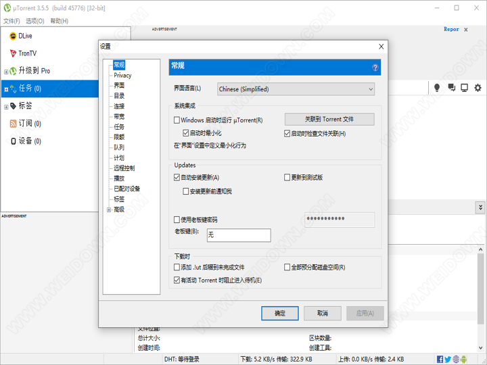
Task: Open the 选项(O) menu
Action: coord(35,21)
